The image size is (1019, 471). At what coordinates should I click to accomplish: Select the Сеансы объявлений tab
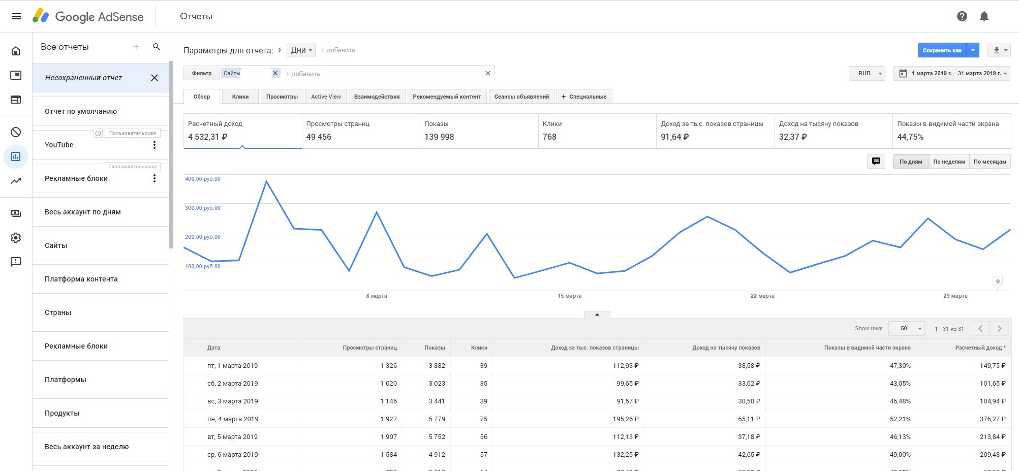pyautogui.click(x=521, y=97)
